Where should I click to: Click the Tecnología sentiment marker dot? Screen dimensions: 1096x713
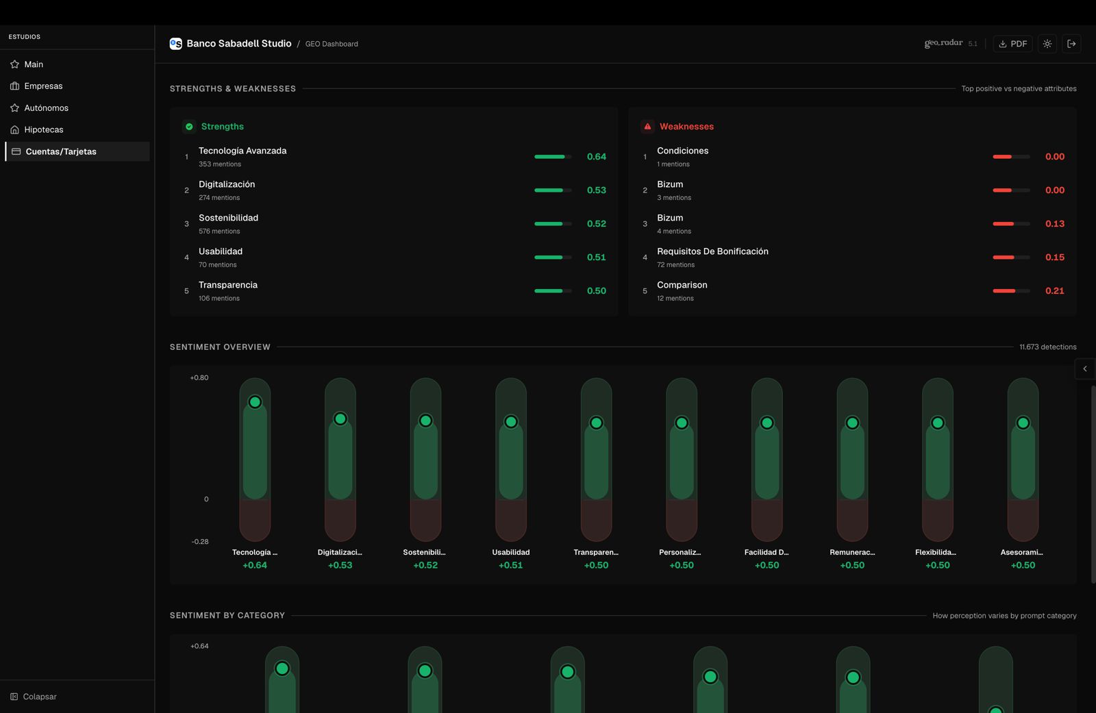tap(255, 402)
